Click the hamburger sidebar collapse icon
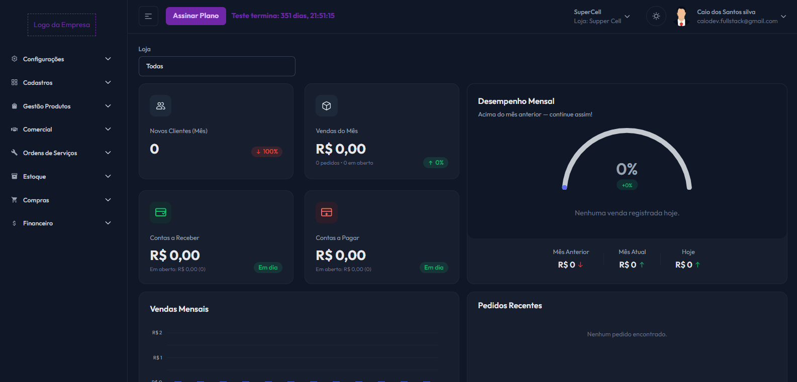This screenshot has height=382, width=797. click(x=148, y=16)
